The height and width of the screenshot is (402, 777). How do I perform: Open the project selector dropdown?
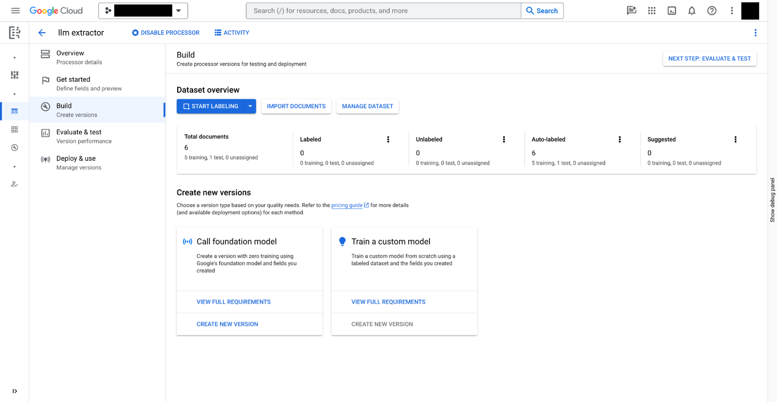[179, 11]
